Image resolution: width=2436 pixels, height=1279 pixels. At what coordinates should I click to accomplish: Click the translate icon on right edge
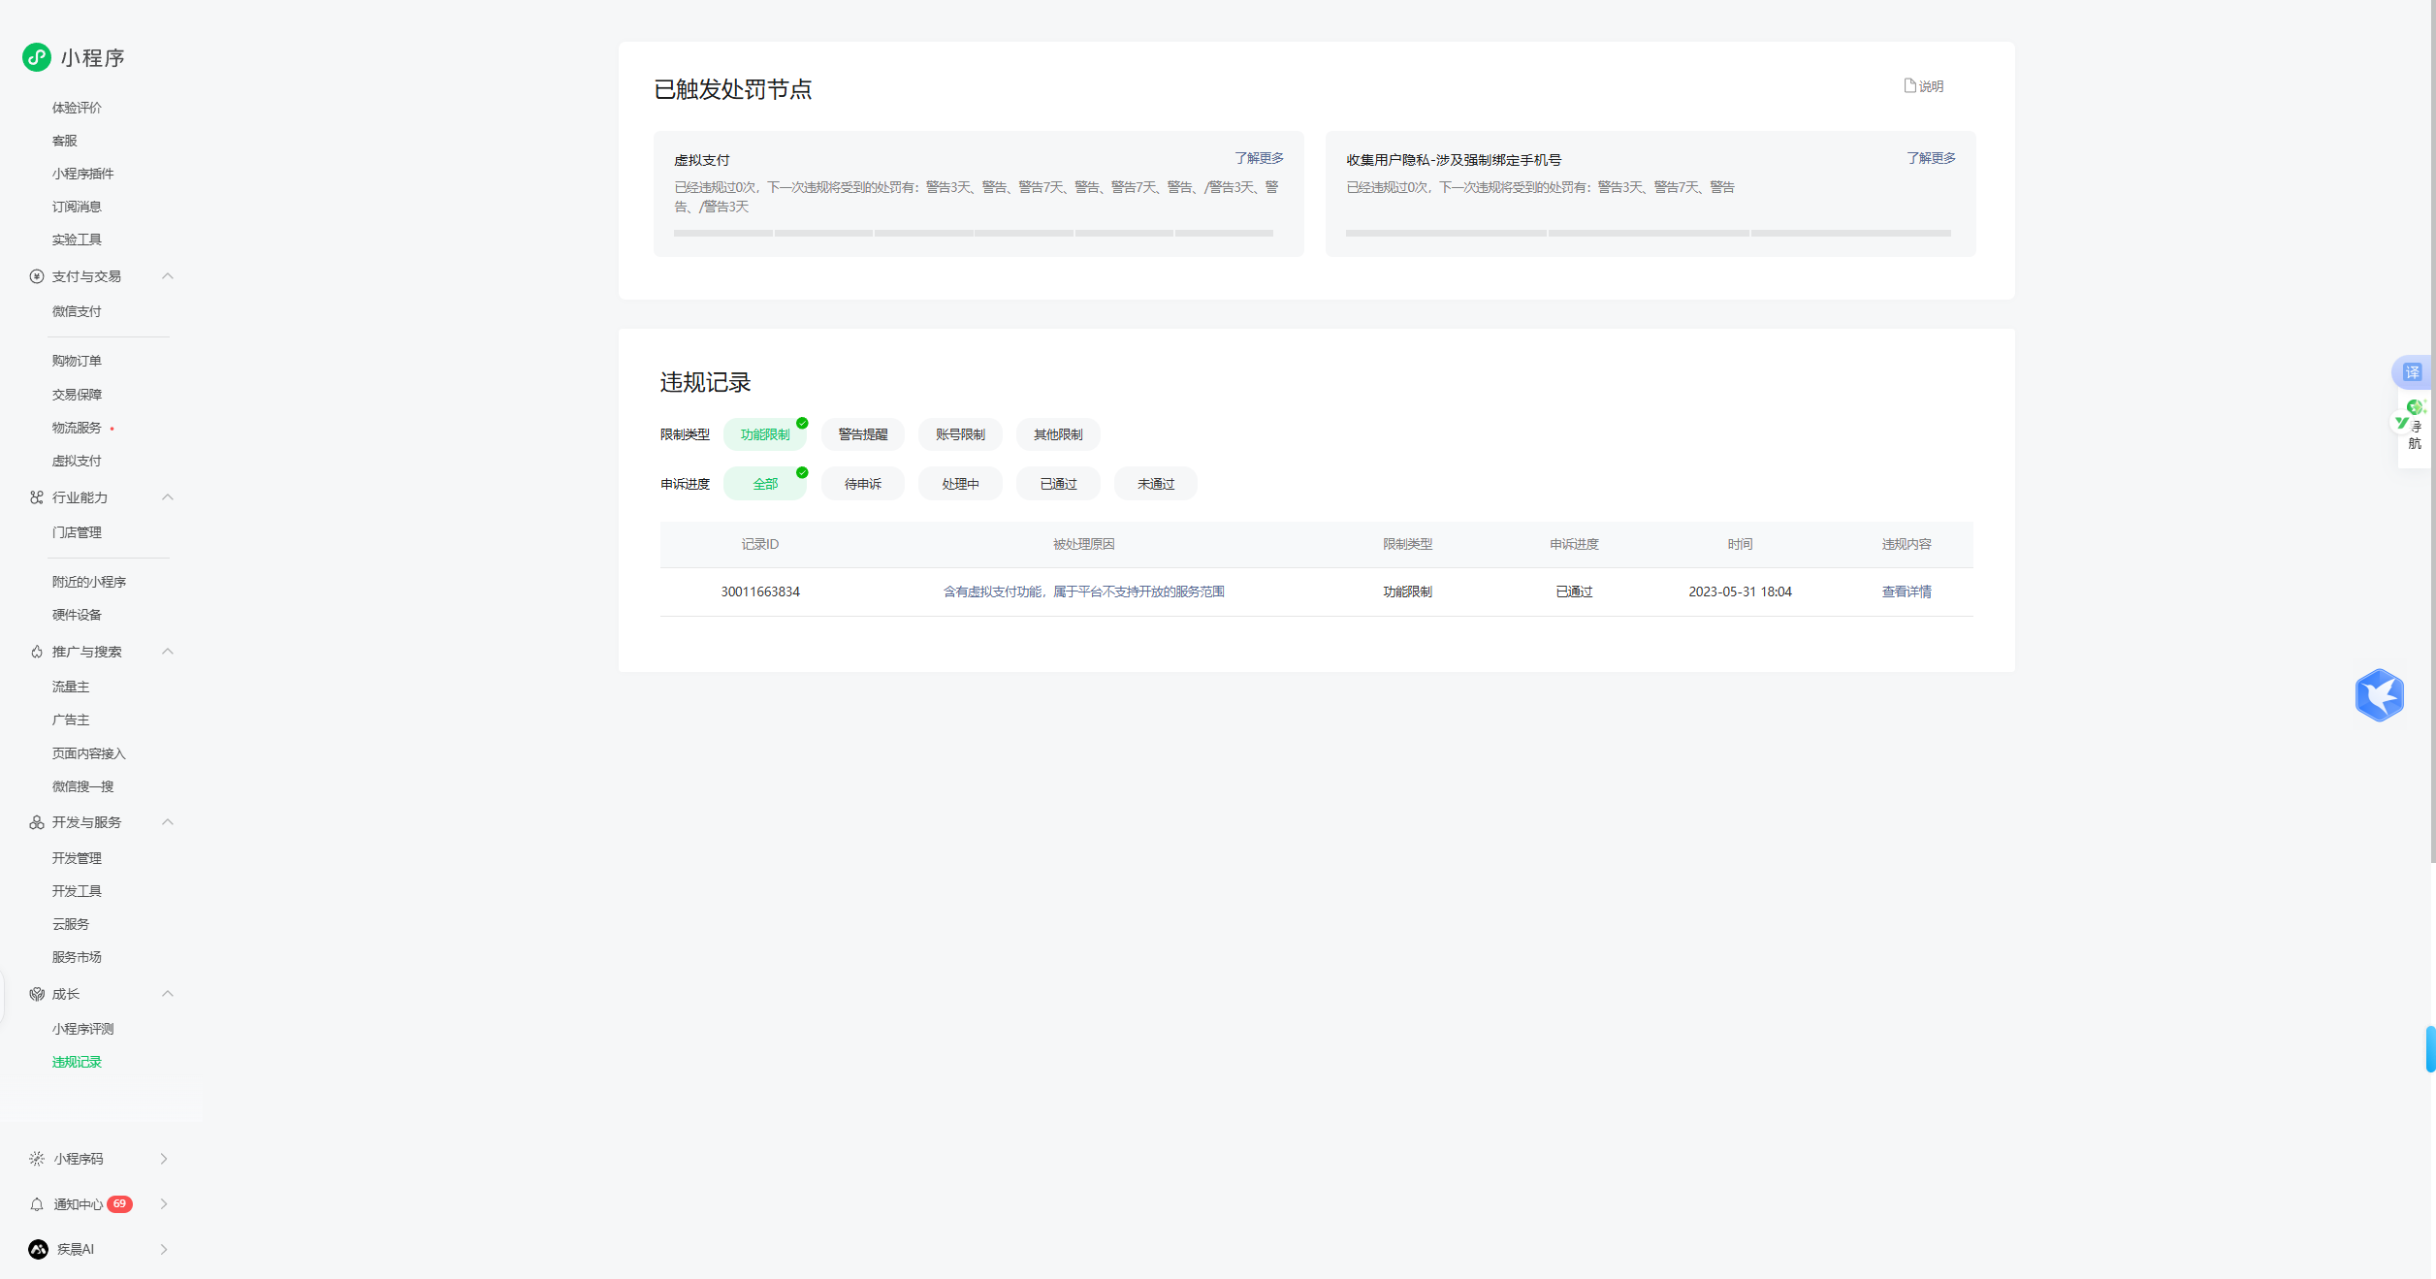click(2412, 372)
